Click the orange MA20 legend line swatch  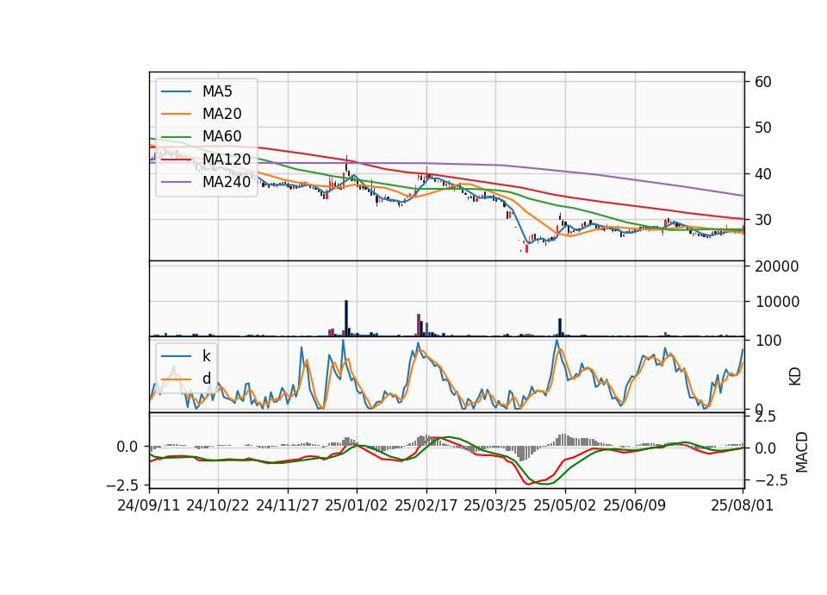tap(176, 114)
